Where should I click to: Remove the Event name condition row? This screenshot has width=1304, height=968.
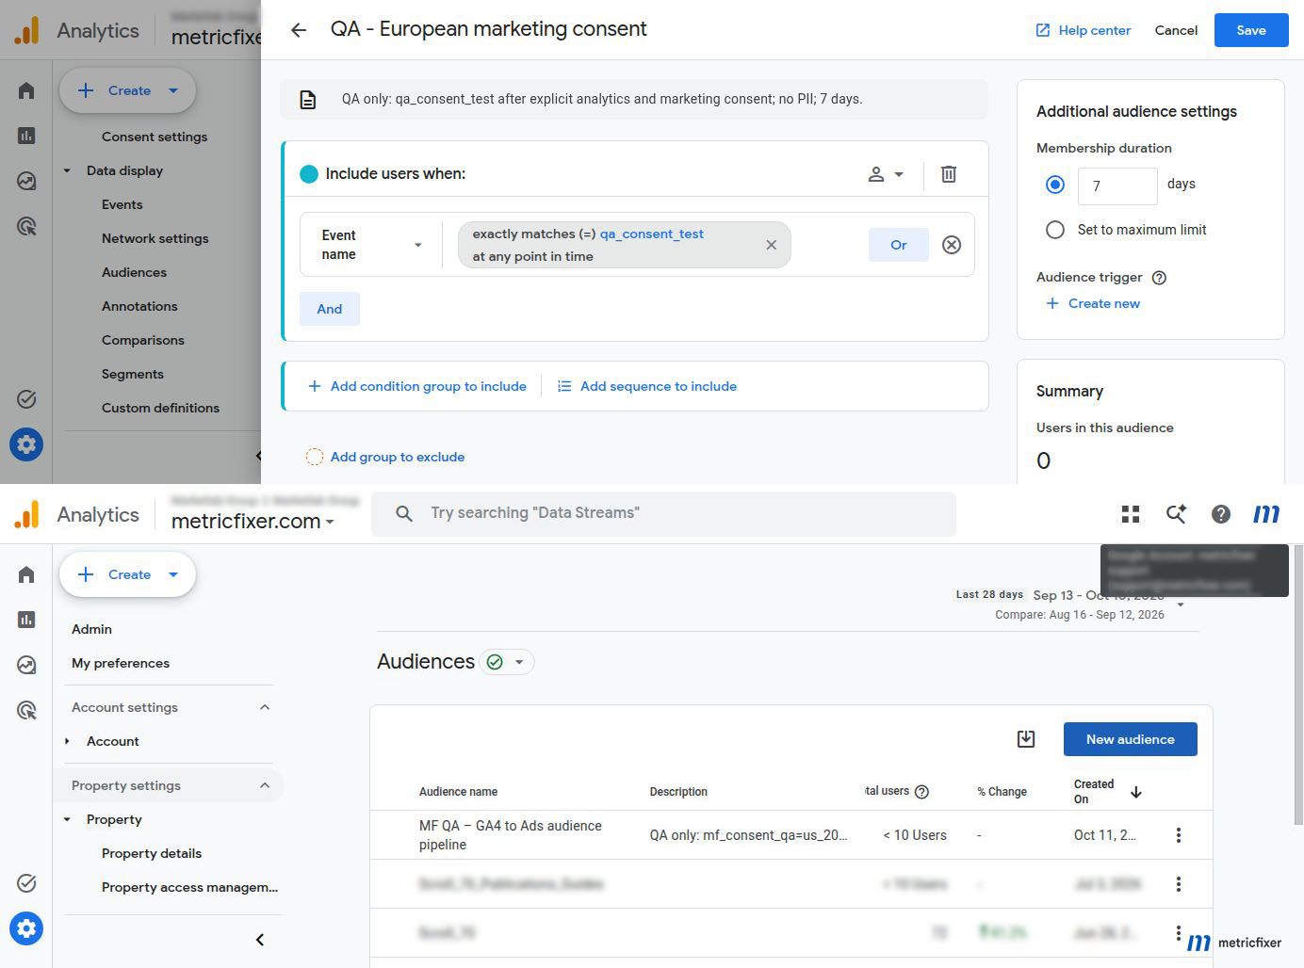click(952, 245)
